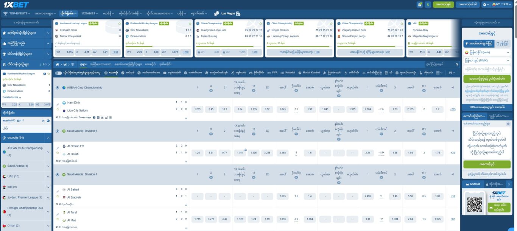
Task: Favorite the Avangard Omsk match star
Action: tap(119, 23)
